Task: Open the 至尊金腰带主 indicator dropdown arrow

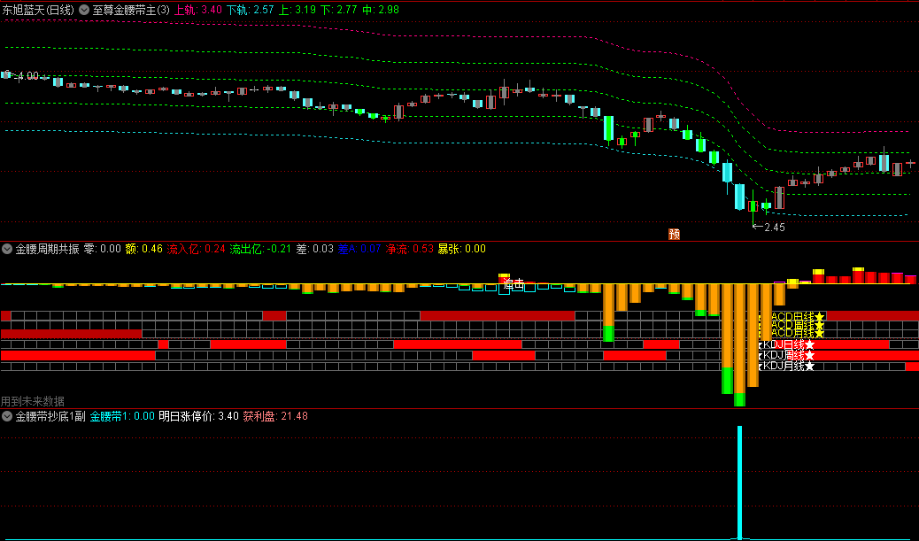Action: (x=84, y=10)
